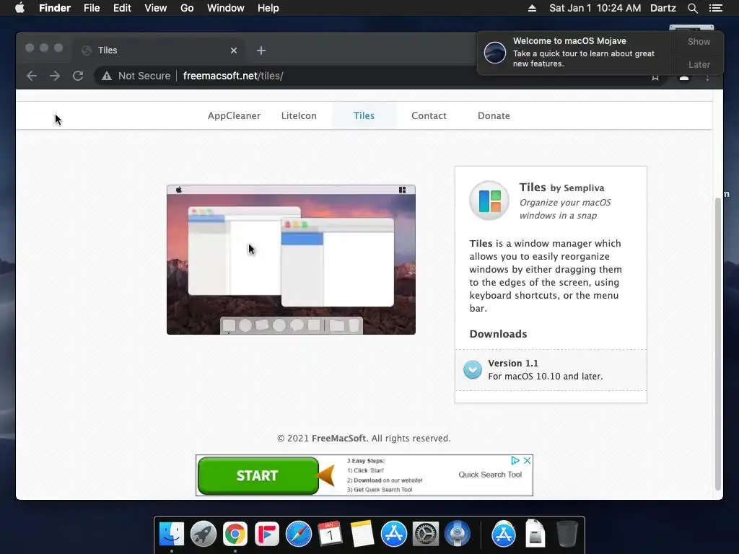Select the Tiles page tab
The width and height of the screenshot is (739, 554).
(364, 116)
